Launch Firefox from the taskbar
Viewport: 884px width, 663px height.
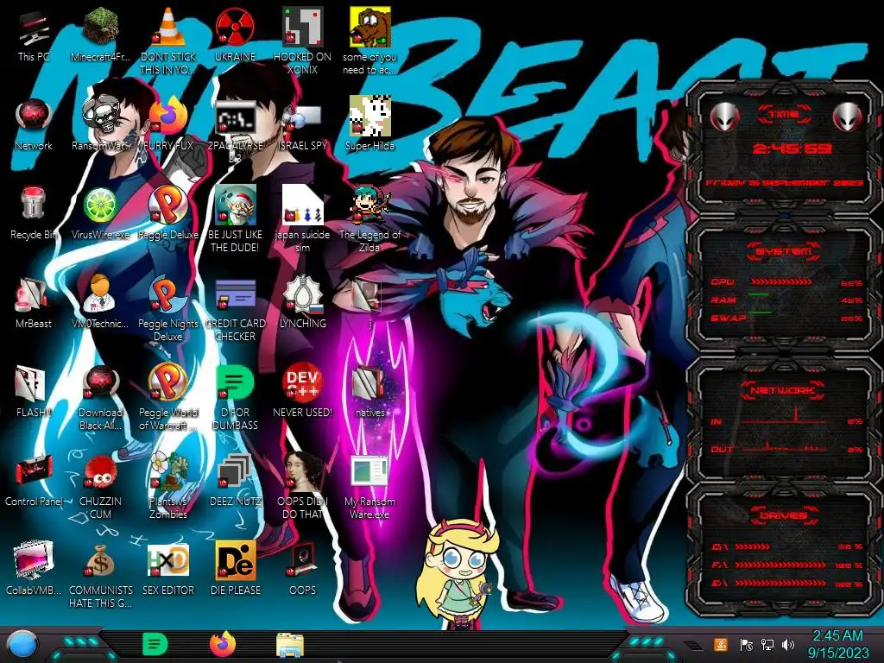click(x=223, y=644)
